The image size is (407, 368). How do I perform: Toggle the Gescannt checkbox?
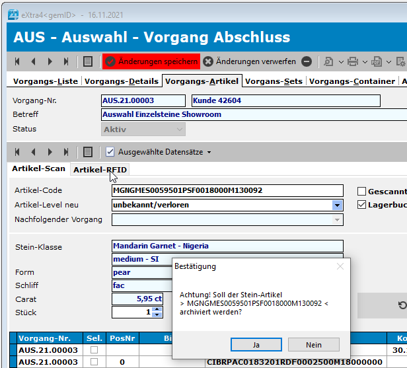pos(361,192)
